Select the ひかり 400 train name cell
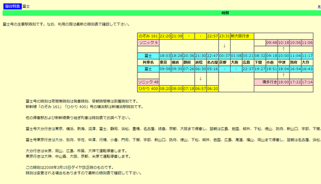 (148, 89)
